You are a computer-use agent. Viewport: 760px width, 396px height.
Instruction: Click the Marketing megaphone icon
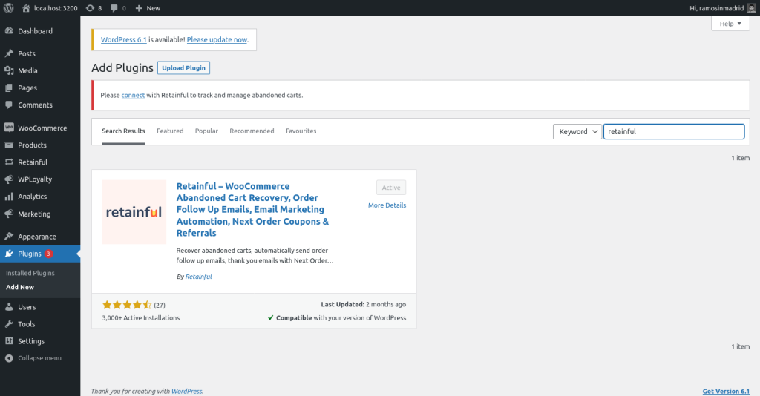(x=9, y=214)
